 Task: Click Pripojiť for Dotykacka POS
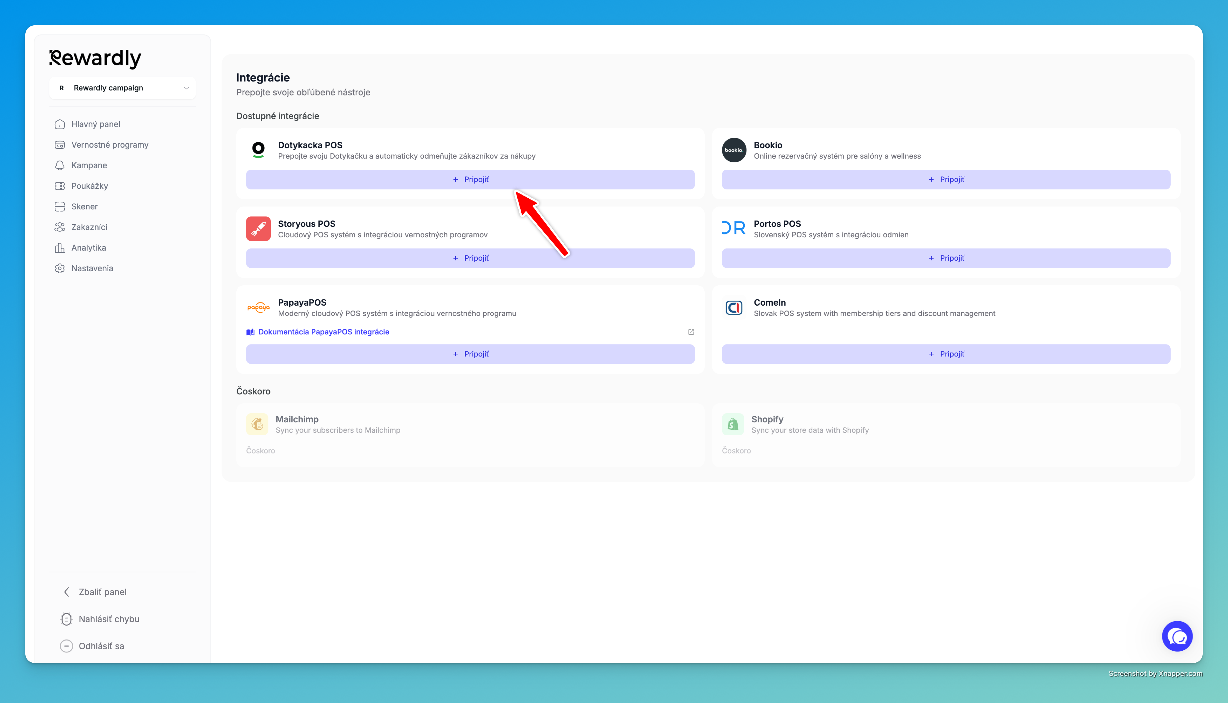(470, 180)
